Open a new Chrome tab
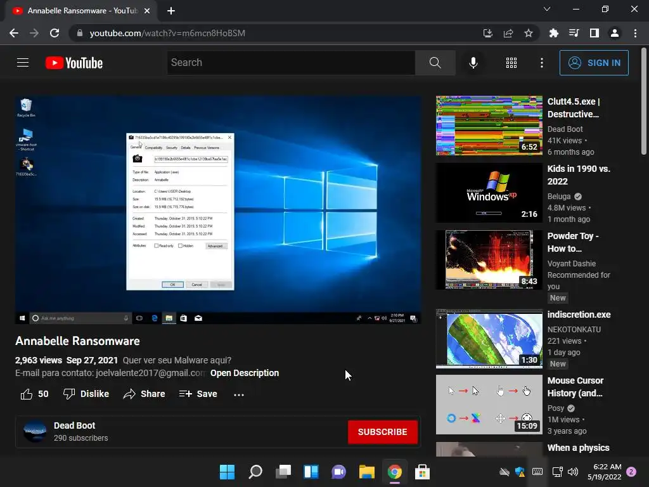Image resolution: width=649 pixels, height=487 pixels. [x=171, y=11]
